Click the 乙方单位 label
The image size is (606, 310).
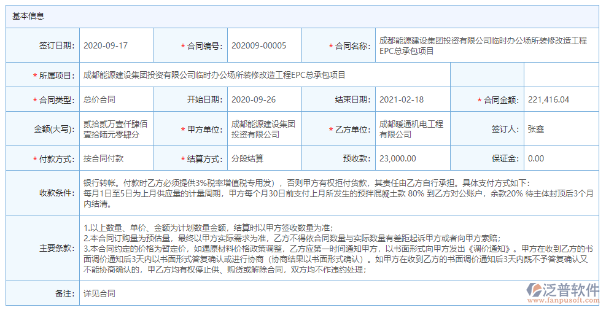coord(349,130)
